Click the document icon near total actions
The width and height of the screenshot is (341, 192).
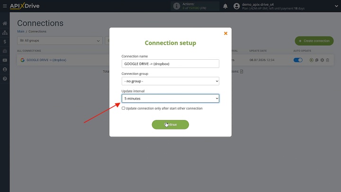tap(242, 72)
